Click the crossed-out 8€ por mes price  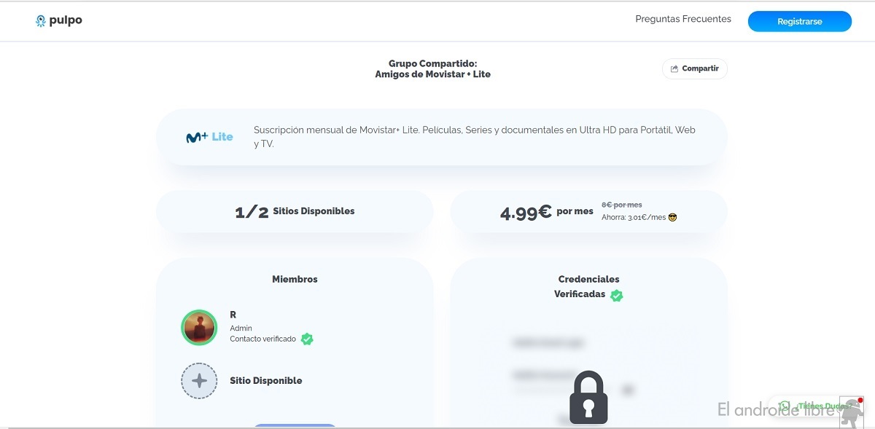622,205
